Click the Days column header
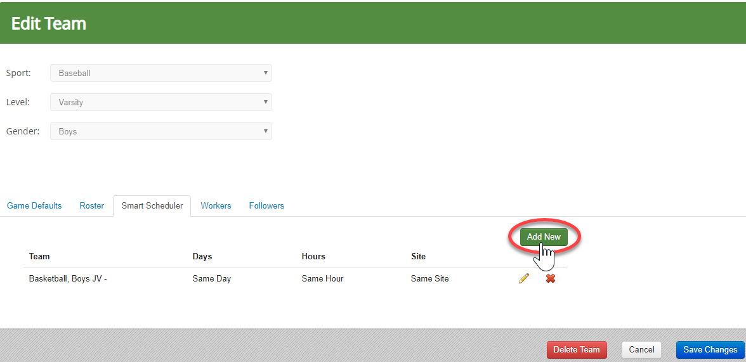 coord(202,256)
